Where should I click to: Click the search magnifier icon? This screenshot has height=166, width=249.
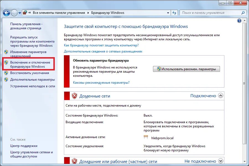click(243, 13)
